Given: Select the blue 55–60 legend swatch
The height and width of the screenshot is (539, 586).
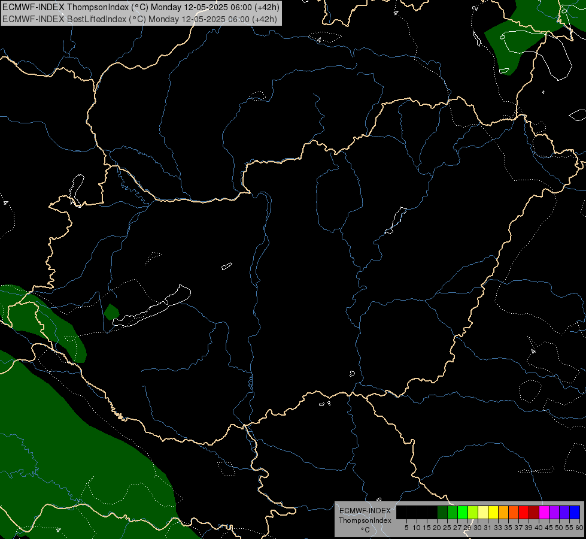Looking at the screenshot, I should pos(575,512).
